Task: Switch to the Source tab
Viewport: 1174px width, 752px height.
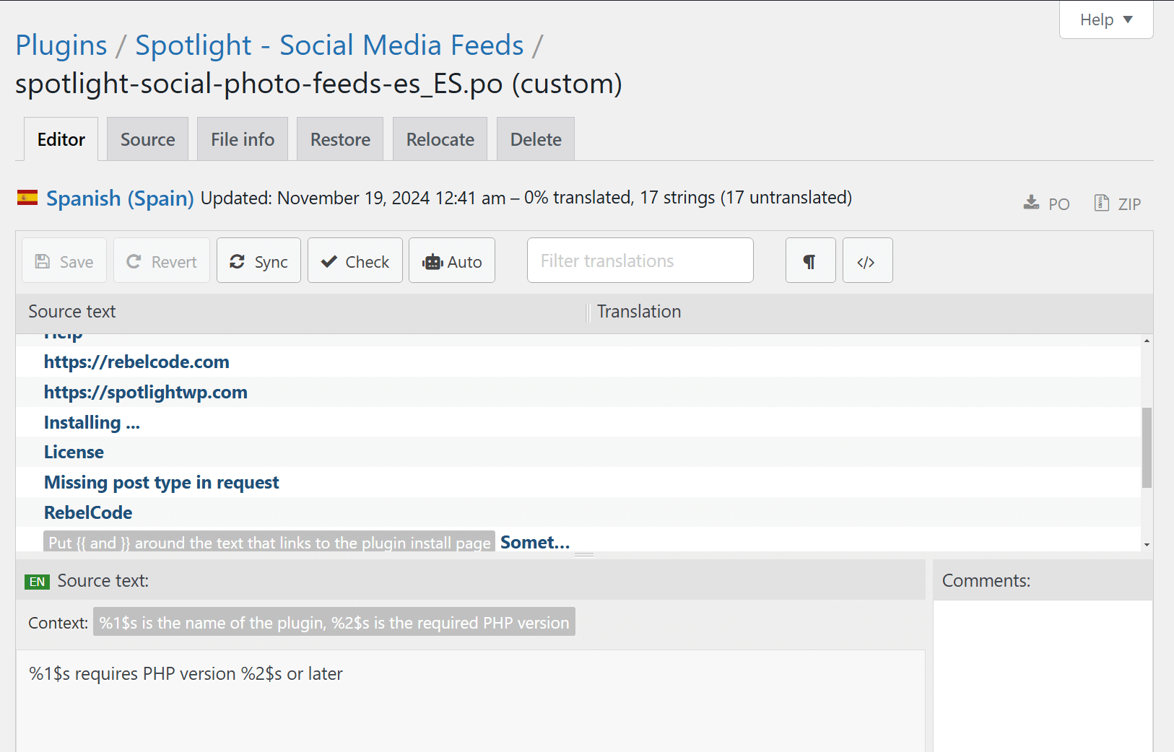Action: click(148, 139)
